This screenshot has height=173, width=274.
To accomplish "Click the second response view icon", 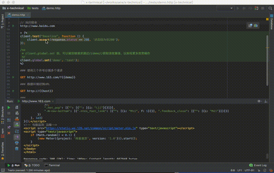I will pos(17,113).
